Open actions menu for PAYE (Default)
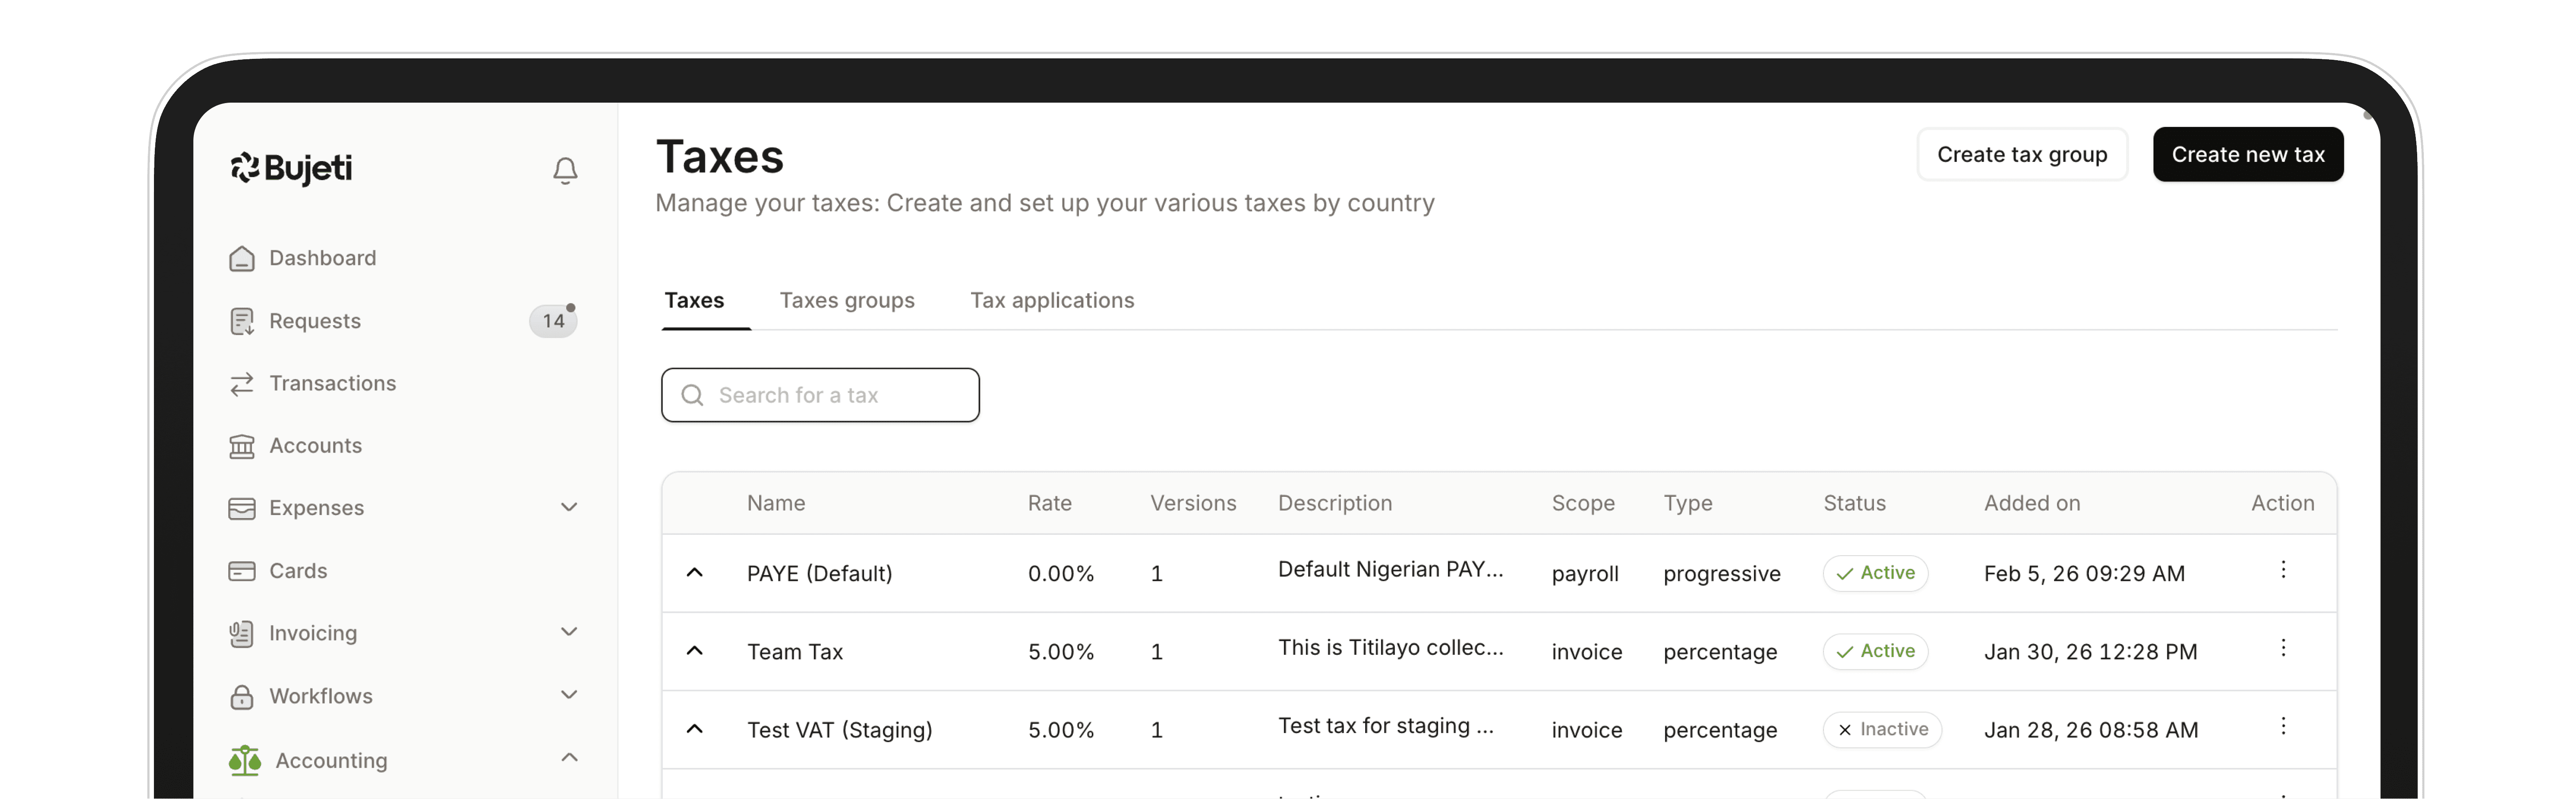The height and width of the screenshot is (799, 2576). point(2283,570)
